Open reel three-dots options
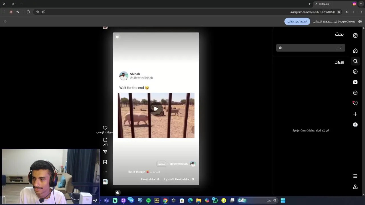The height and width of the screenshot is (205, 365). click(105, 172)
